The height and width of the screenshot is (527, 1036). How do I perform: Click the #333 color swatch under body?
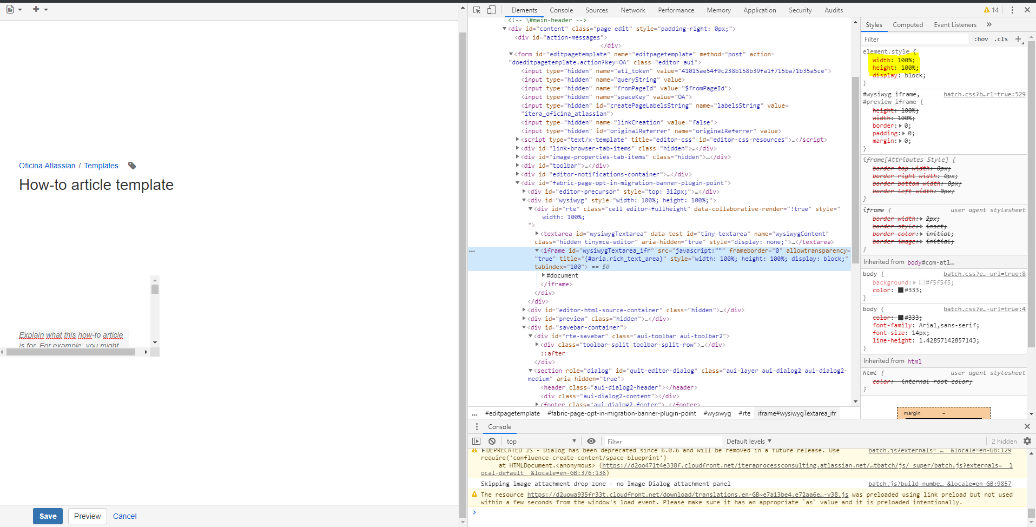click(901, 290)
